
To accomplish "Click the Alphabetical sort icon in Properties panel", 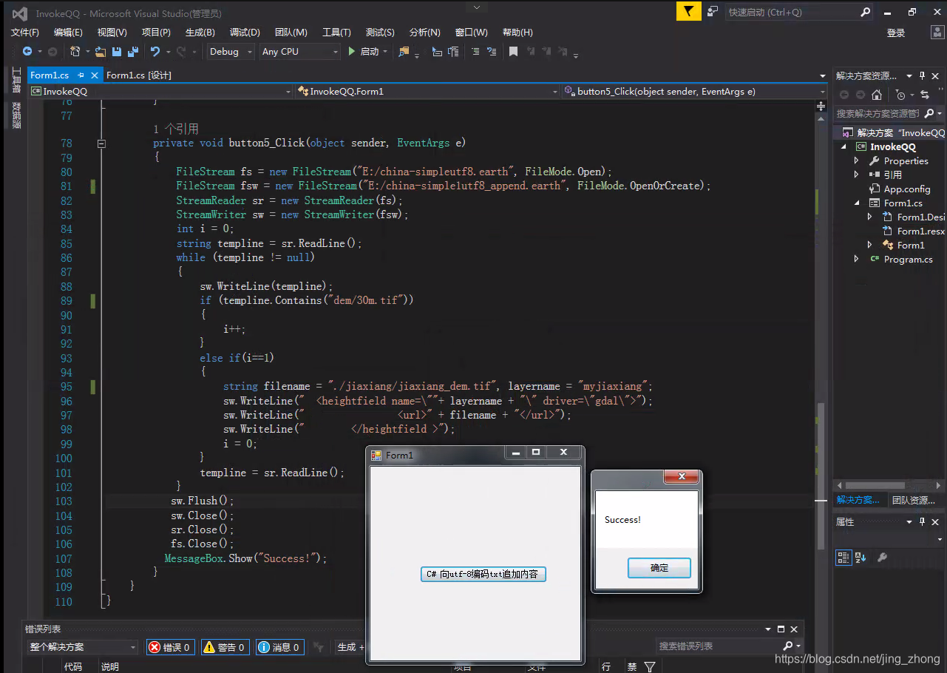I will tap(861, 558).
